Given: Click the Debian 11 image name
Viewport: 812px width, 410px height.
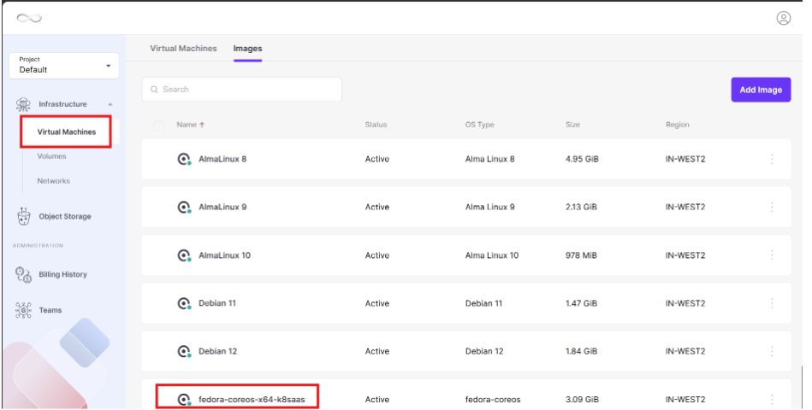Looking at the screenshot, I should click(x=217, y=303).
